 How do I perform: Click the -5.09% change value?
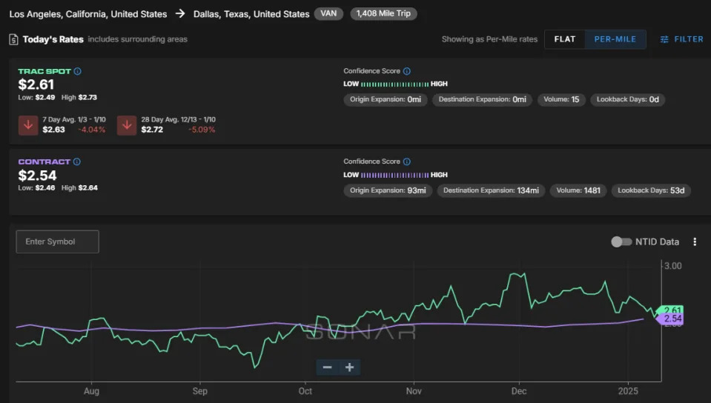(x=202, y=130)
